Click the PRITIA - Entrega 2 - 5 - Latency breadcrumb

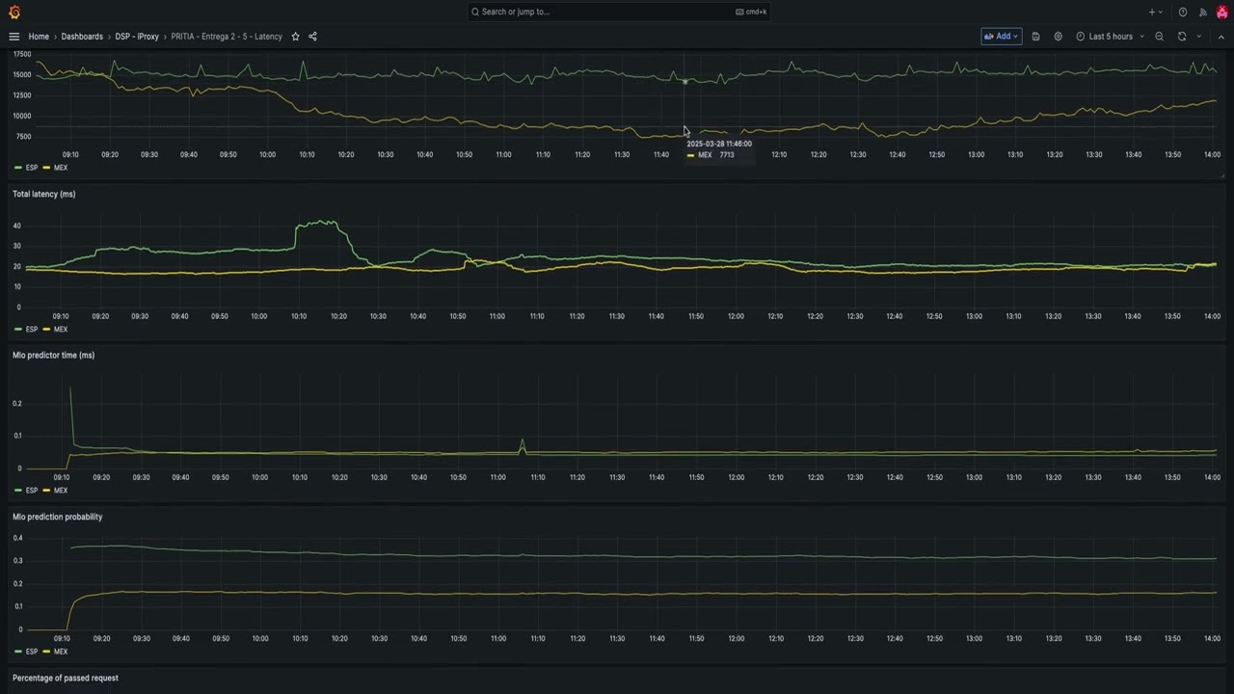pyautogui.click(x=227, y=37)
